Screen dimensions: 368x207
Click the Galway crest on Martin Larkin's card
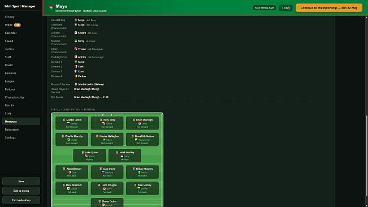pos(68,123)
